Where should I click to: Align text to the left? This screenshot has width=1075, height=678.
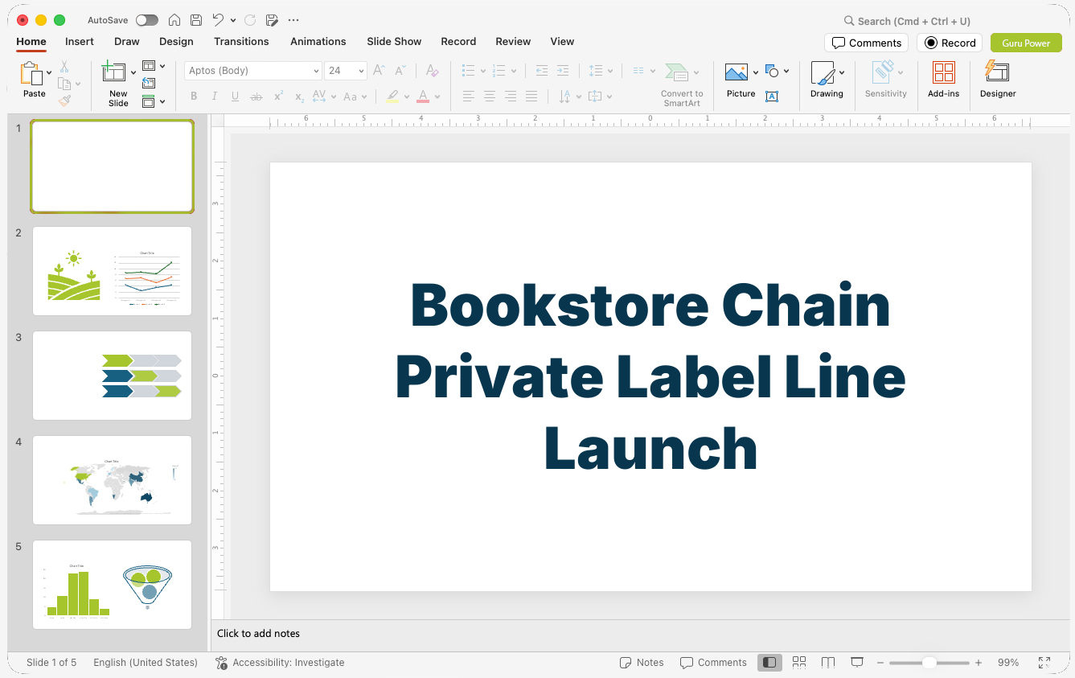(x=468, y=97)
